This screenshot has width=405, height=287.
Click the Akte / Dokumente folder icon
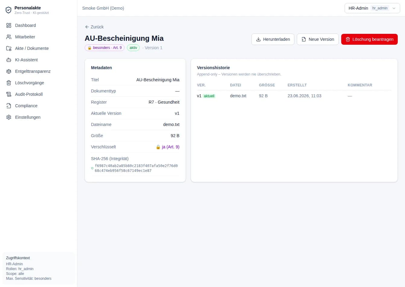point(9,48)
